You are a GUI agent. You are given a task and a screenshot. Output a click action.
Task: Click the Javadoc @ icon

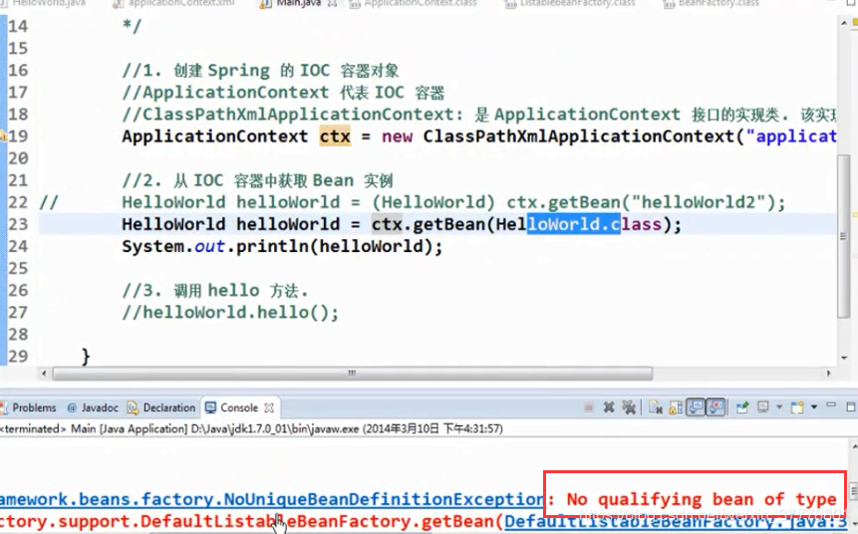(x=72, y=408)
